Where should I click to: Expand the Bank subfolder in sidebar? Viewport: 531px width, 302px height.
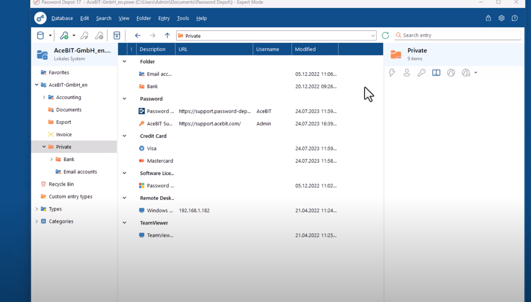tap(51, 159)
